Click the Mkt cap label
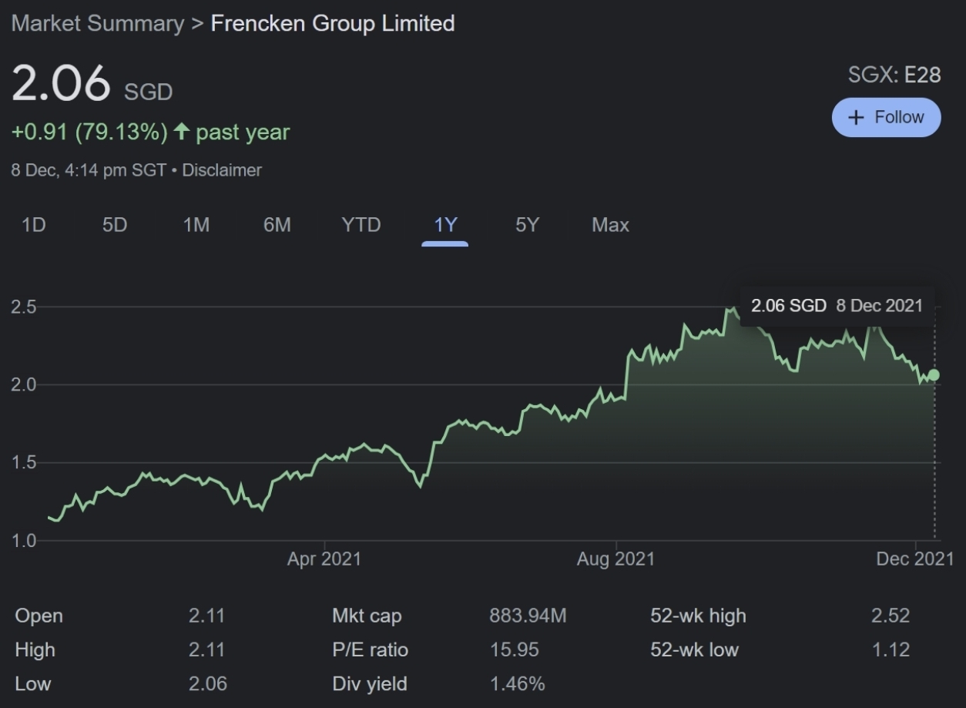The width and height of the screenshot is (966, 708). (367, 616)
